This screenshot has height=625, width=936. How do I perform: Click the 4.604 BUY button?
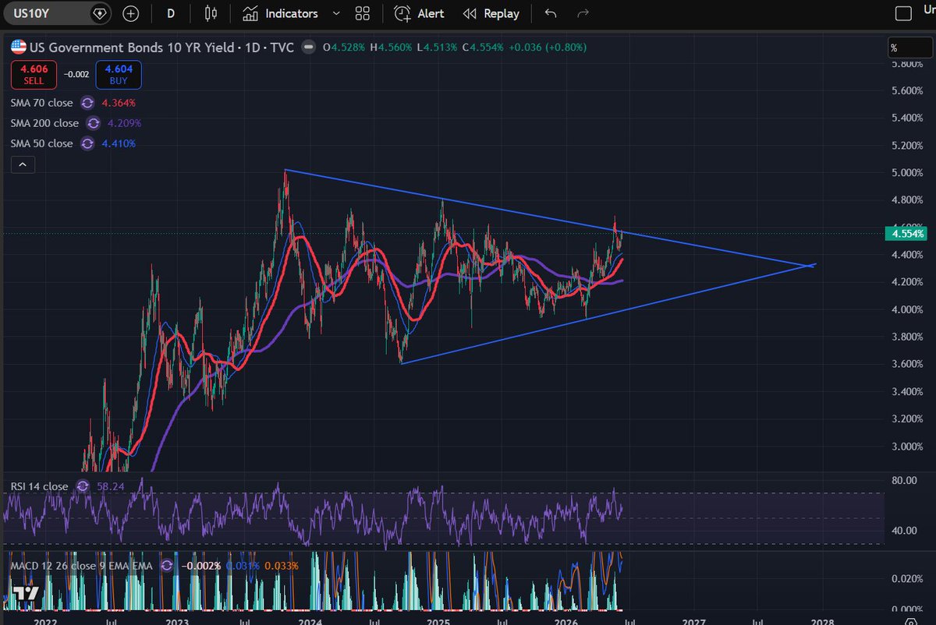[119, 74]
